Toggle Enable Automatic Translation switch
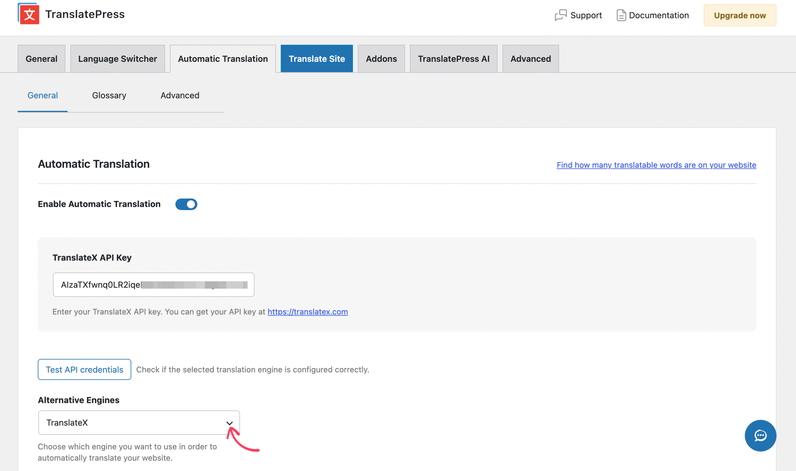The image size is (796, 471). [186, 204]
